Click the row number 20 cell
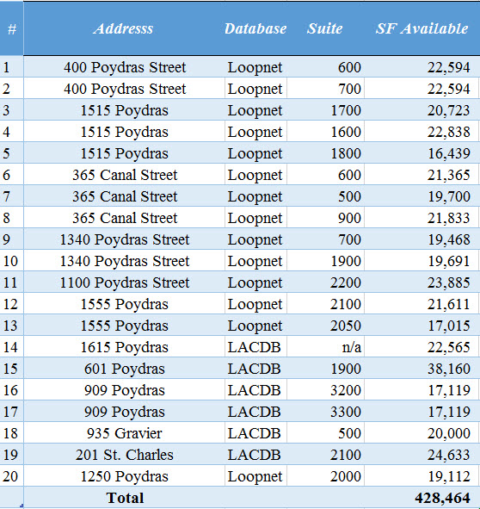 click(12, 476)
